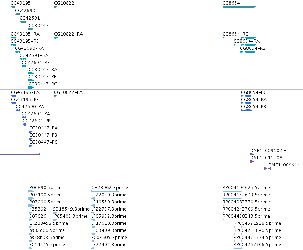Select EST LP22404.3prime

click(109, 245)
